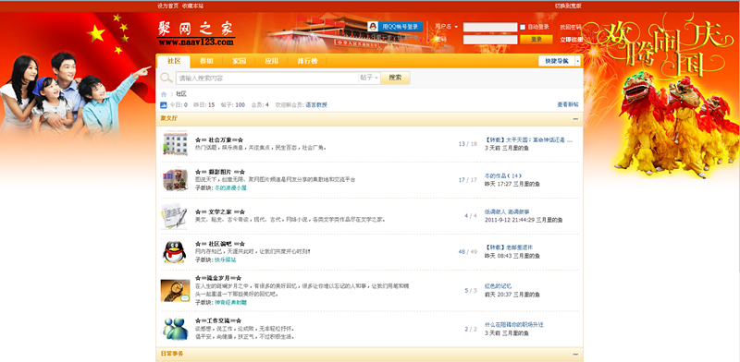Open last post 【转载】太平天国
Viewport: 740px width, 362px height.
tap(528, 140)
